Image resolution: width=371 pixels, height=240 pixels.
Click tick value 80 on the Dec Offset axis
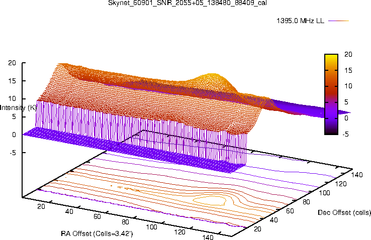click(307, 202)
